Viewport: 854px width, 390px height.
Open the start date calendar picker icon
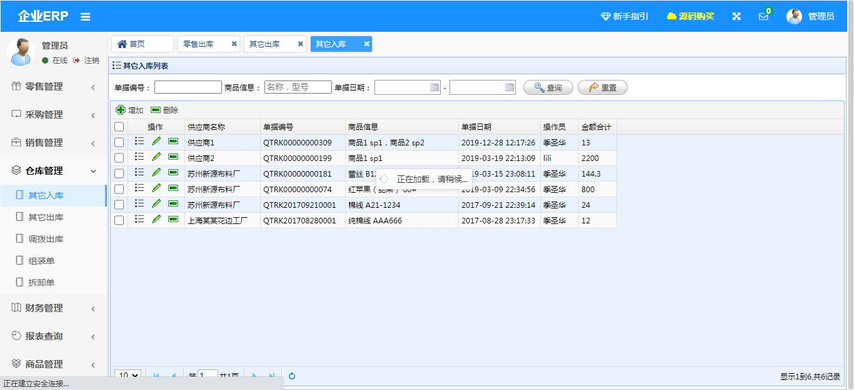point(435,87)
